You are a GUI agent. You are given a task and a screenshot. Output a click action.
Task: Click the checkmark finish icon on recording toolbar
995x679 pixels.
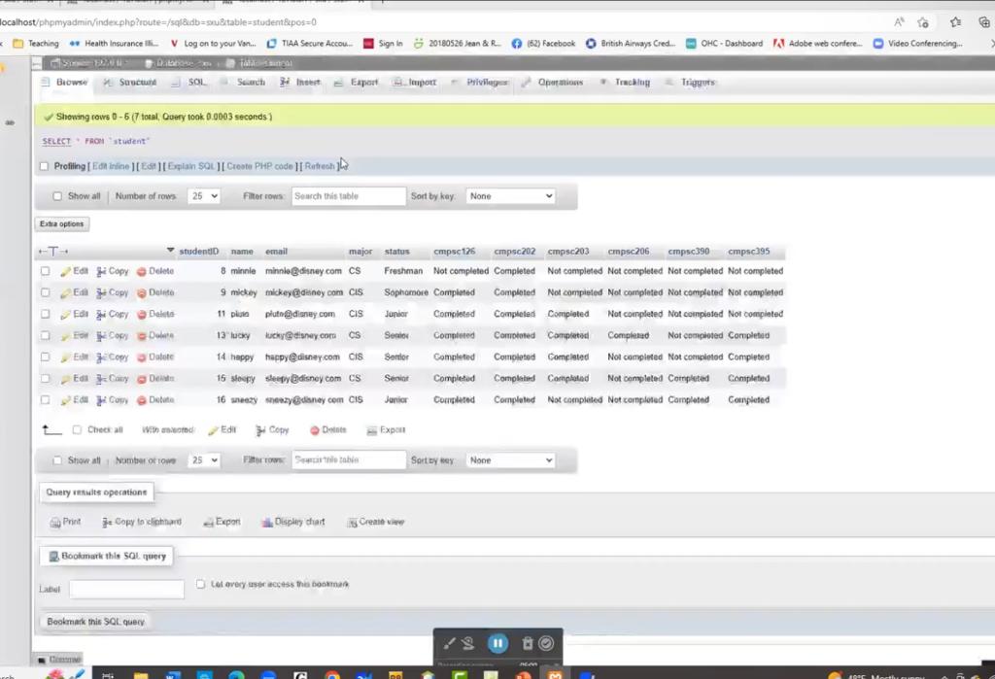click(546, 643)
